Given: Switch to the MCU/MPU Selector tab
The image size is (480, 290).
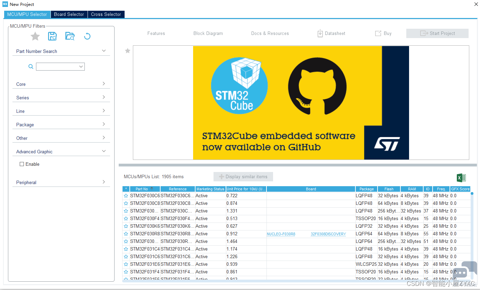Looking at the screenshot, I should (27, 14).
